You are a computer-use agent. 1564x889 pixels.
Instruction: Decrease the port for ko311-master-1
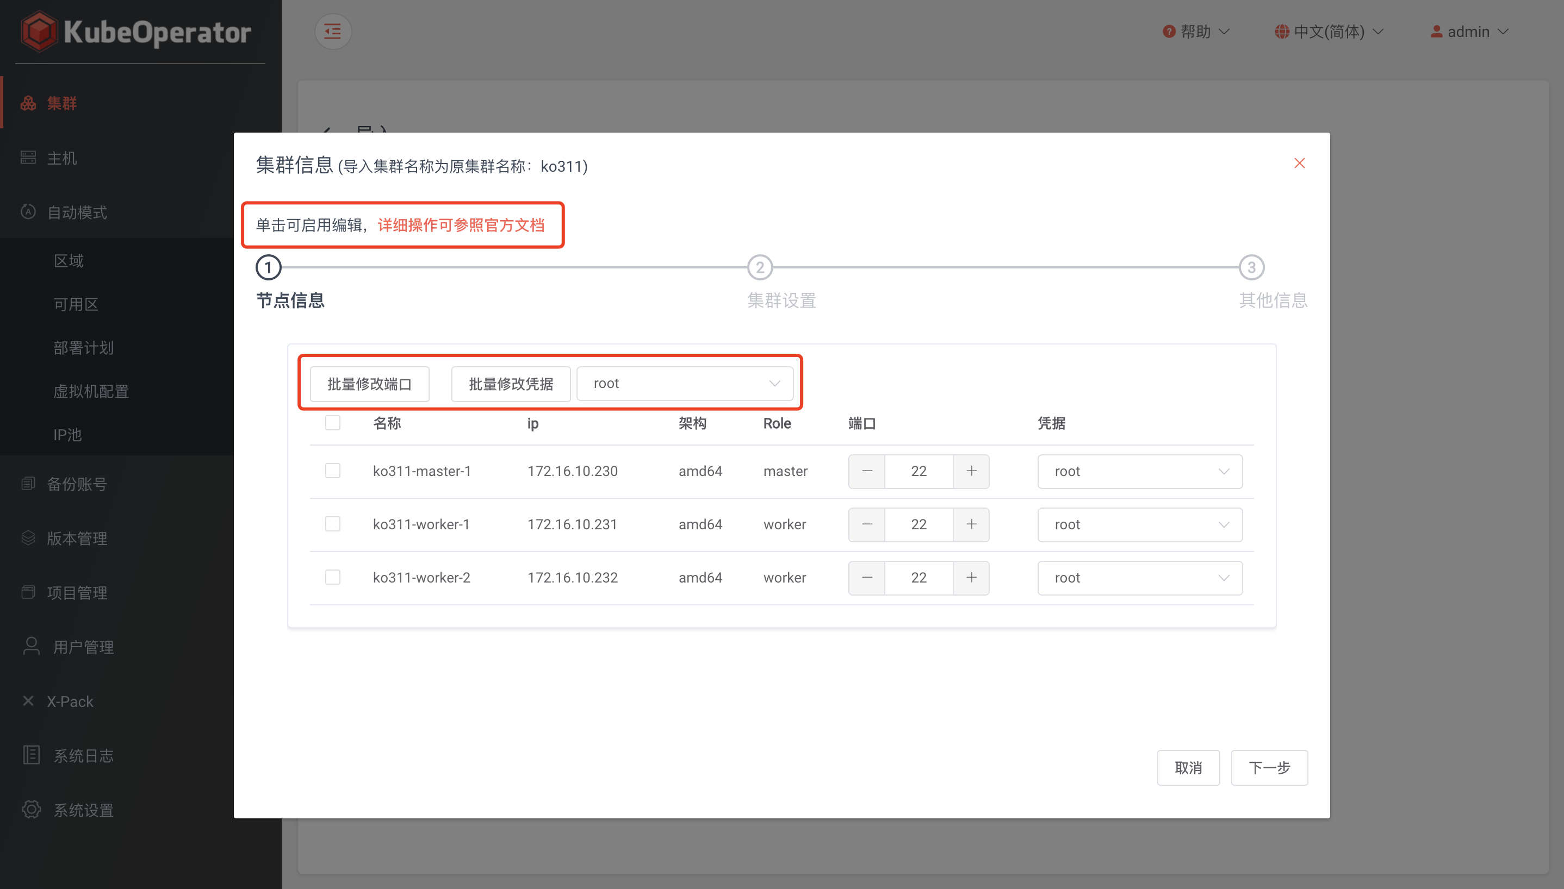point(866,471)
